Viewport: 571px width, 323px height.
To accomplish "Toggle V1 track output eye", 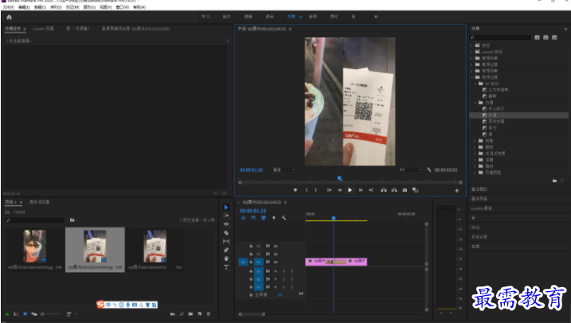I will [276, 263].
